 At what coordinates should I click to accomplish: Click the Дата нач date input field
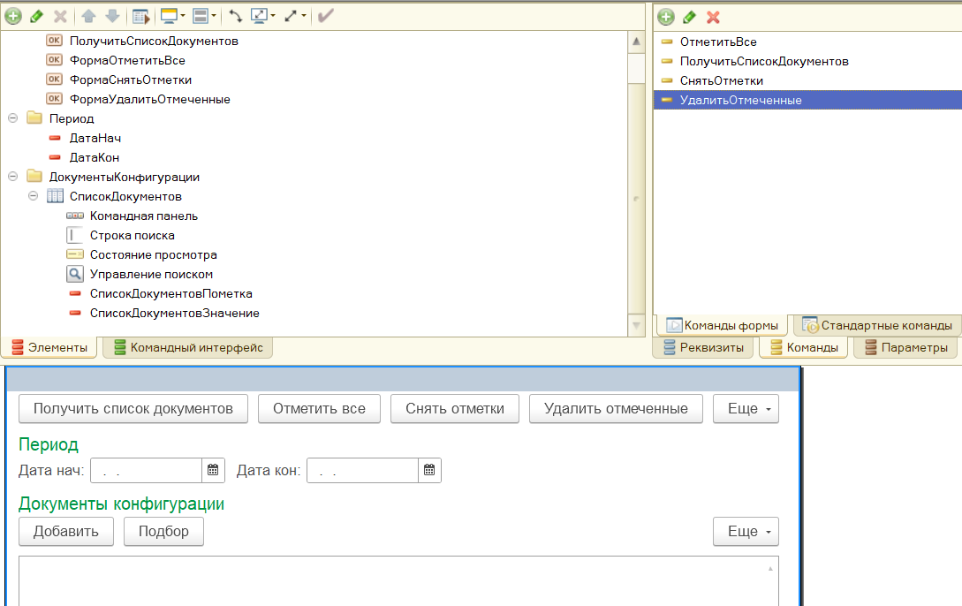pos(146,471)
